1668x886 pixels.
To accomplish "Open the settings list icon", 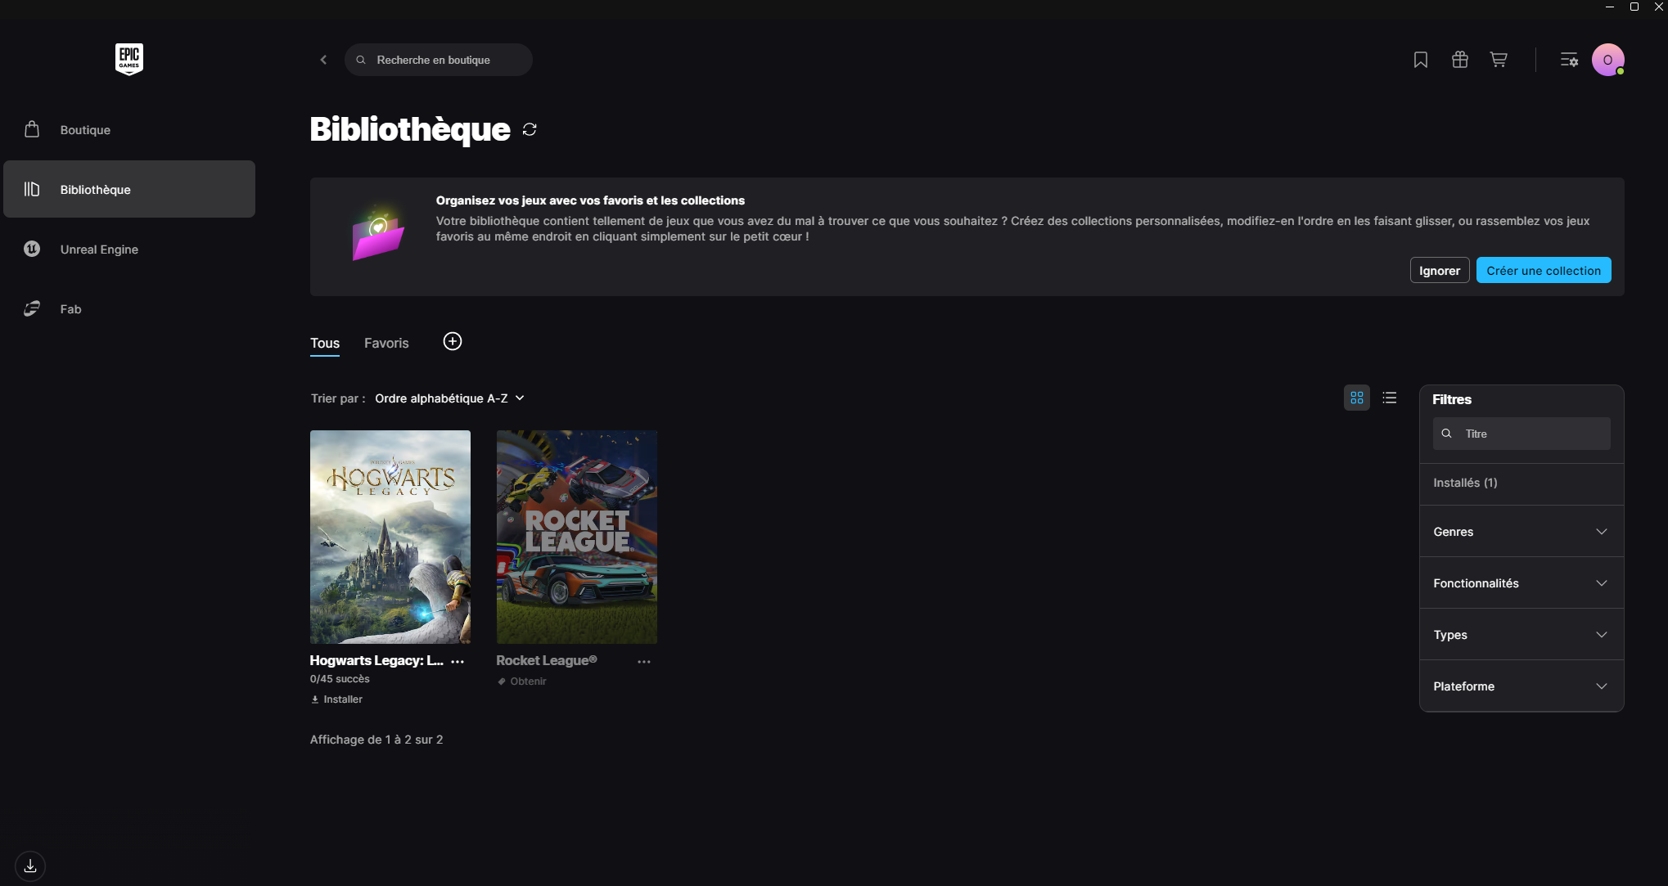I will [1569, 60].
